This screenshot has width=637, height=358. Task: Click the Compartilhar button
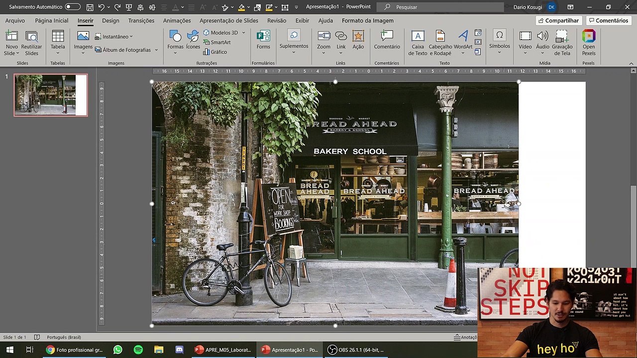pos(558,20)
